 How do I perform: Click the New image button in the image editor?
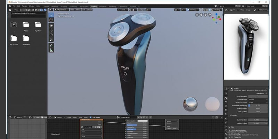coord(36,117)
